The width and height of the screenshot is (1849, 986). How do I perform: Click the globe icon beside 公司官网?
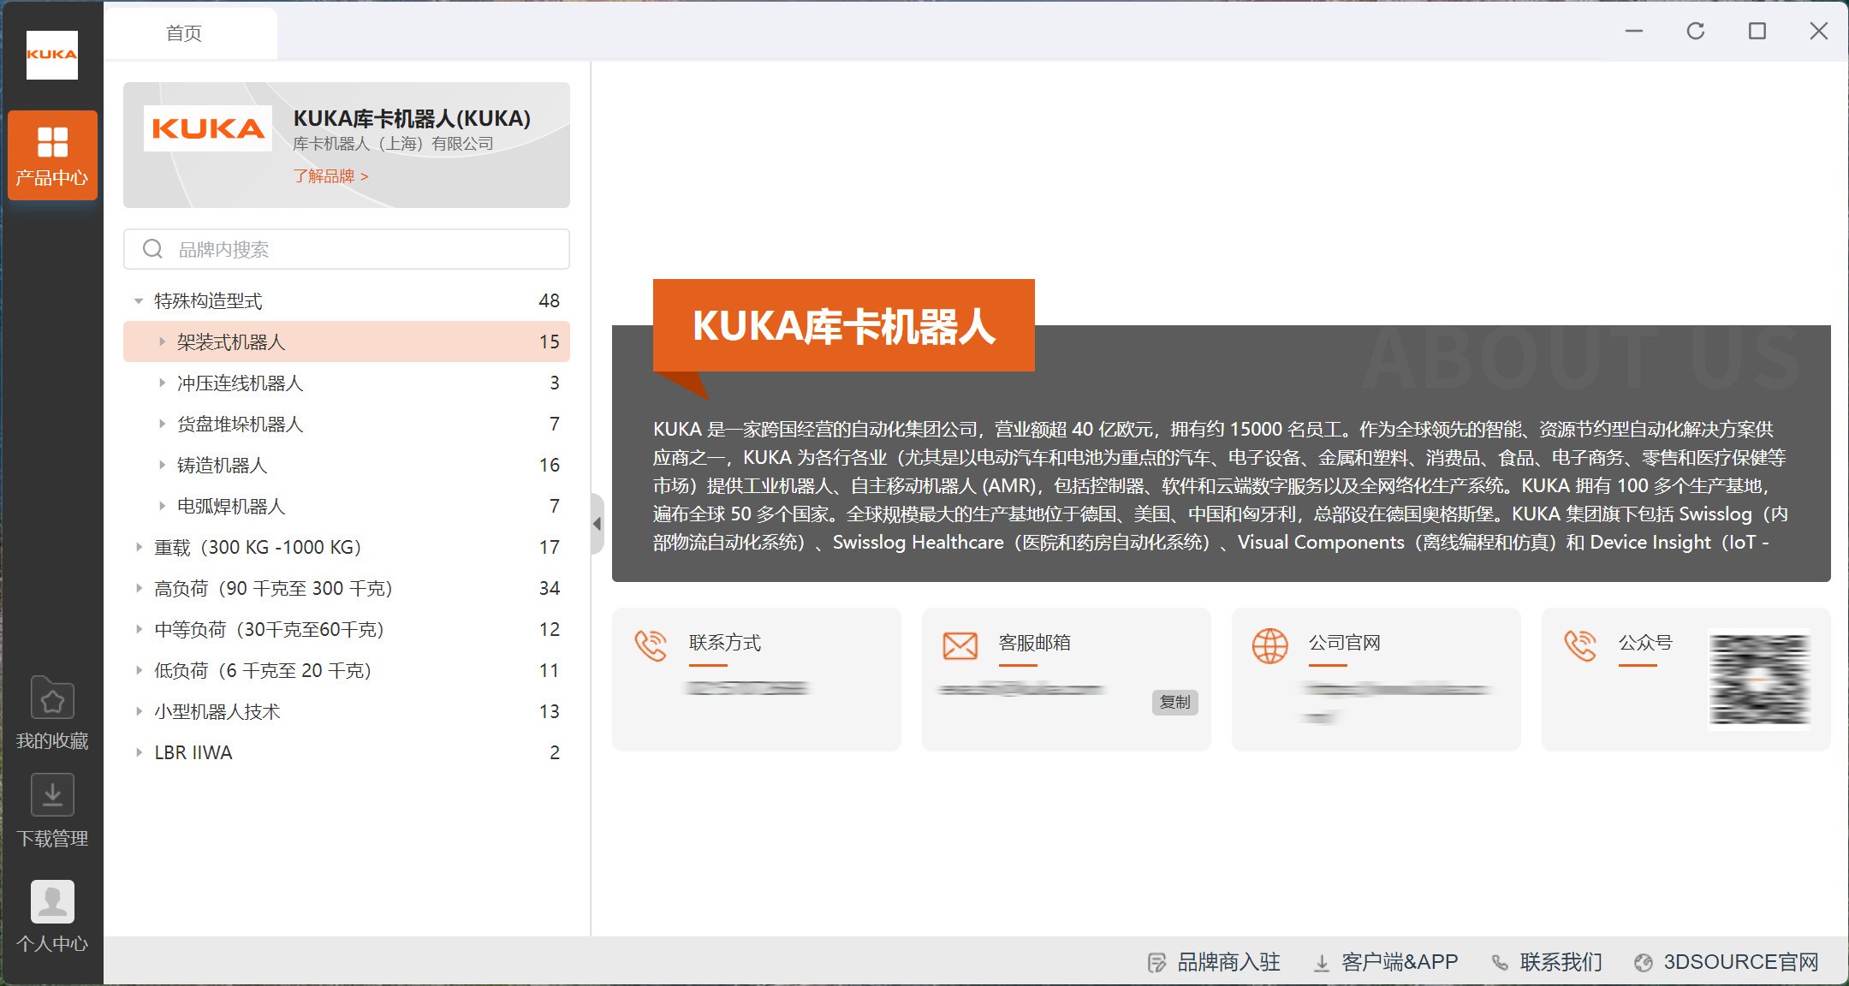[x=1269, y=645]
